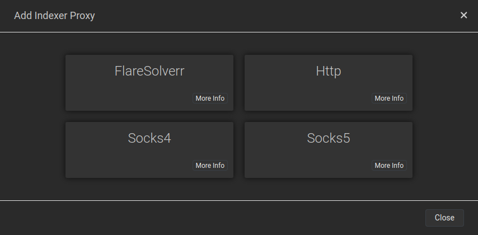Click the Add Indexer Proxy title
Image resolution: width=478 pixels, height=235 pixels.
(x=54, y=16)
